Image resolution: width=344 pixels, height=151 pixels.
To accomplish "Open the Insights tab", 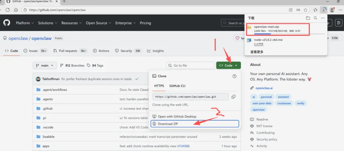I will click(155, 51).
